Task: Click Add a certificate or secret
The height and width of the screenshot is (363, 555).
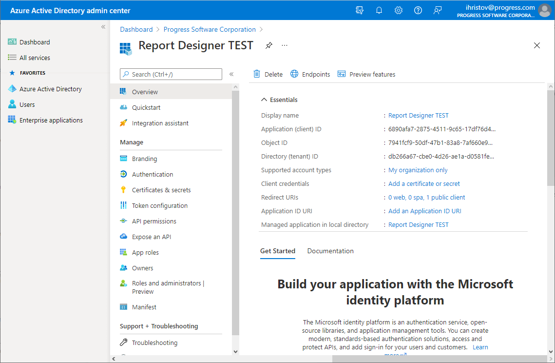Action: click(424, 183)
